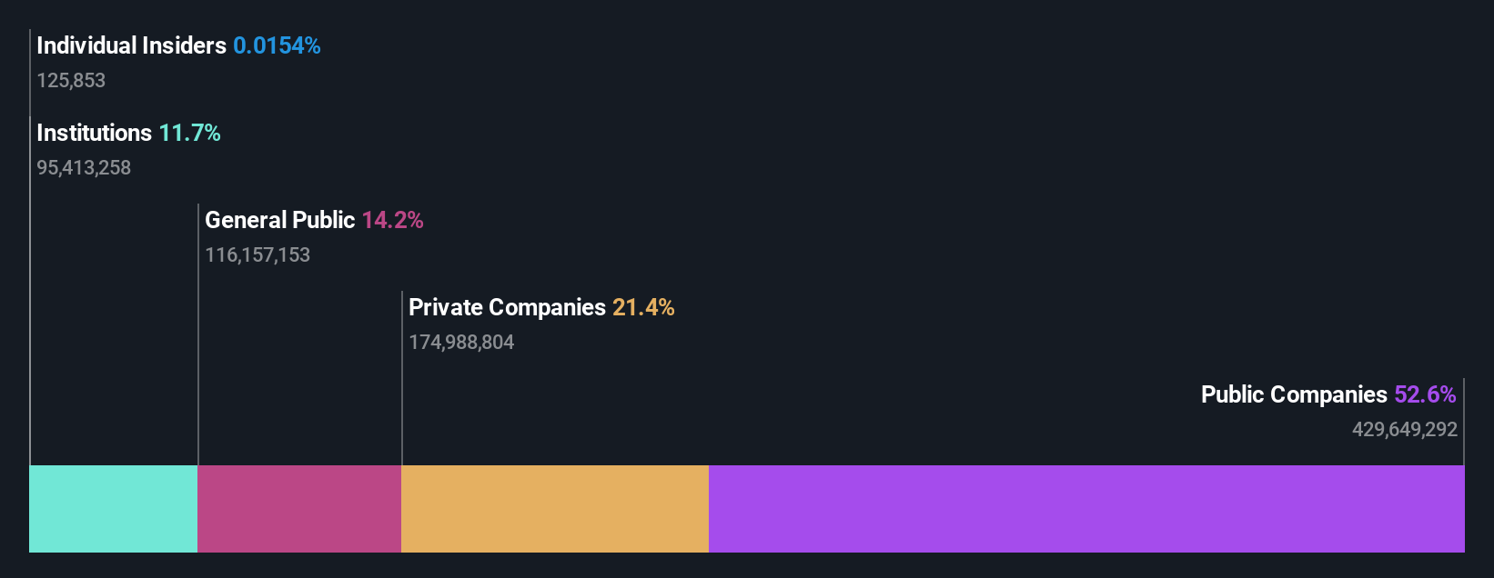
Task: Click the 21.4% private companies percentage
Action: pos(643,307)
